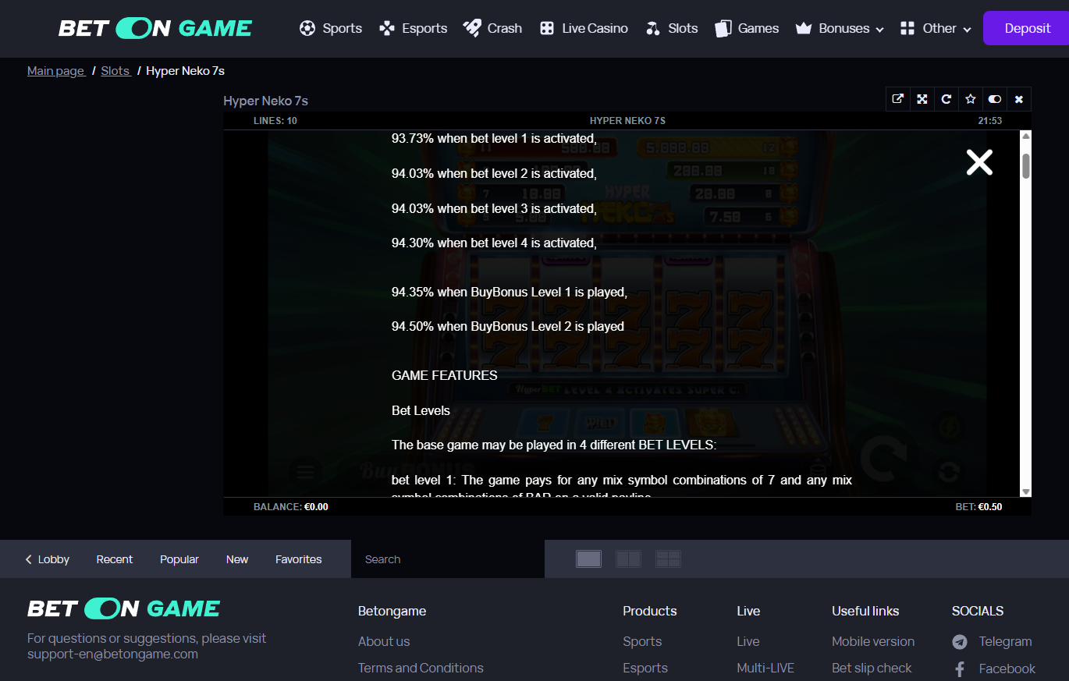
Task: Select the Popular tab
Action: click(179, 559)
